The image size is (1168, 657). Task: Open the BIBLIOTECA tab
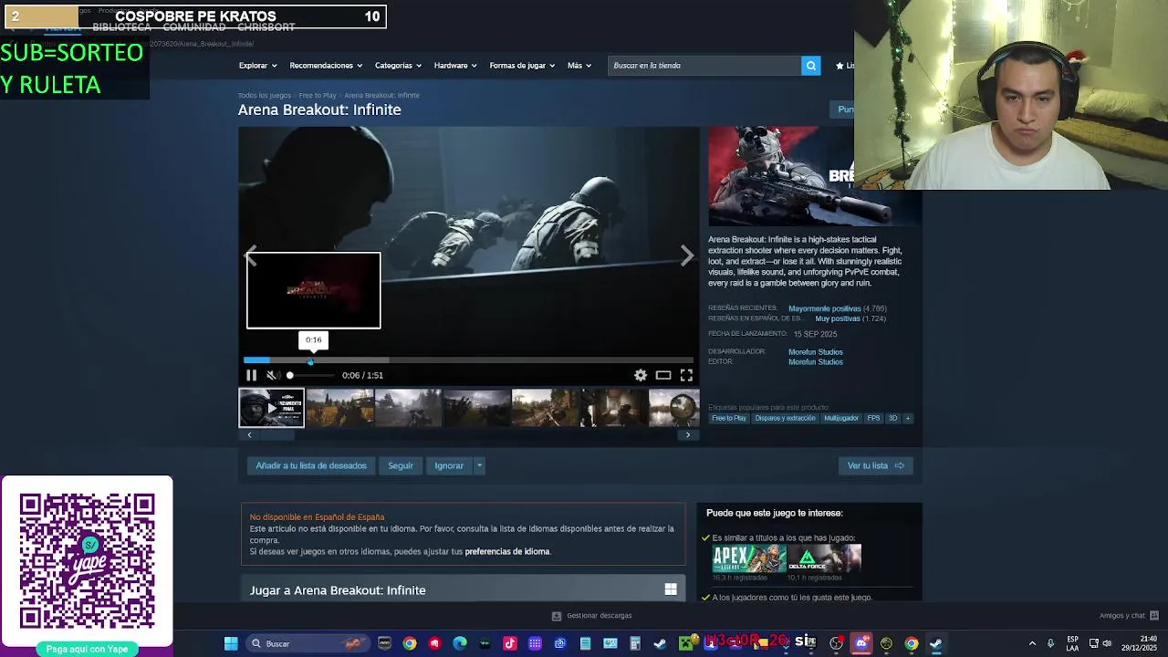(121, 27)
